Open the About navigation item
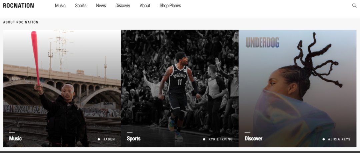Screen dimensions: 360x153 pos(145,6)
